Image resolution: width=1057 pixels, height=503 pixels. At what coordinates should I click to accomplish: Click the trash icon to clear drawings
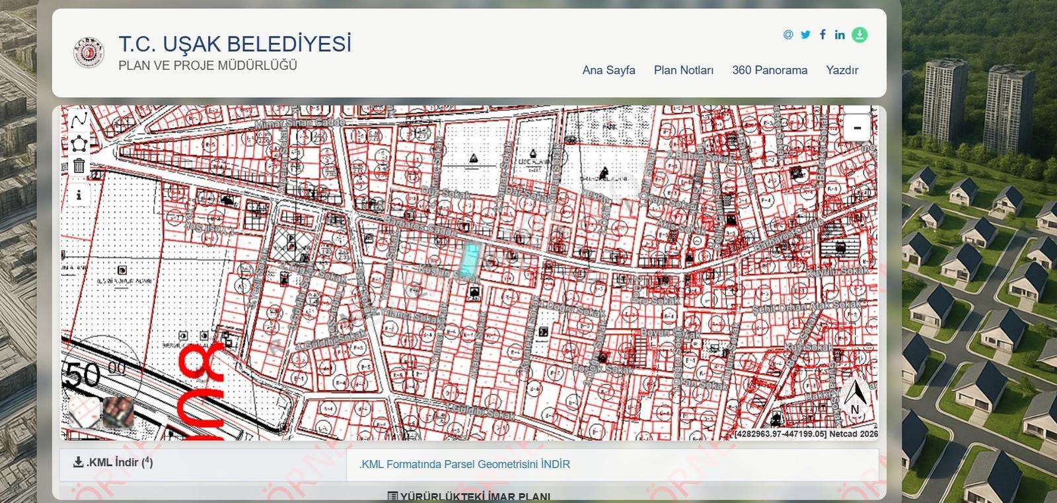(79, 166)
